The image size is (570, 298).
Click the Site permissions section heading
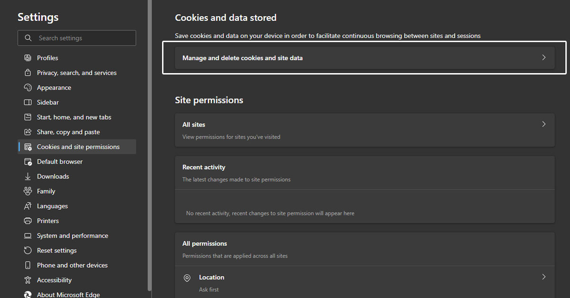(x=209, y=100)
